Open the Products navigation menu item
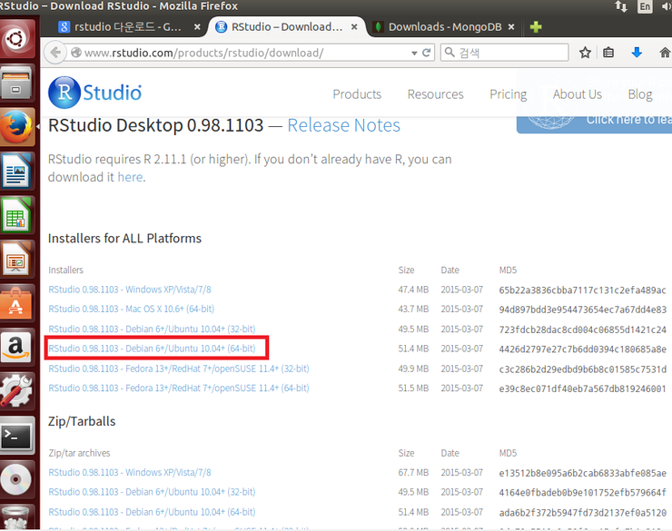Image resolution: width=672 pixels, height=531 pixels. (357, 94)
